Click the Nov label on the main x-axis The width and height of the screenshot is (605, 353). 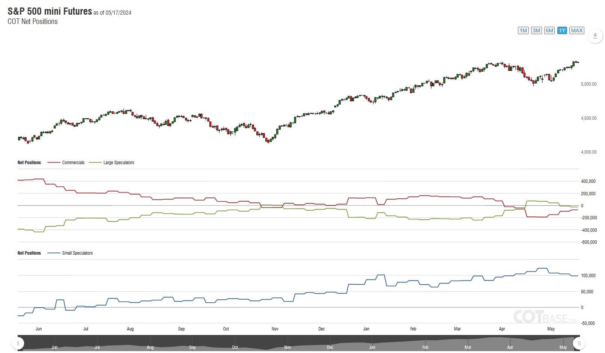(275, 329)
